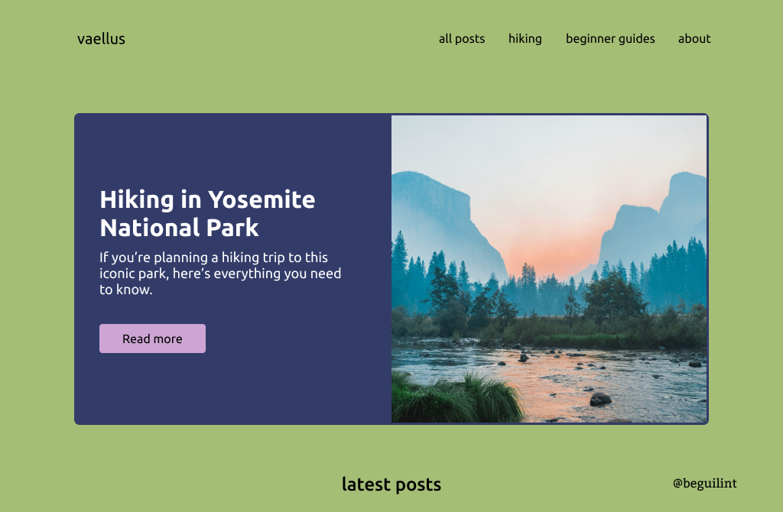Image resolution: width=783 pixels, height=512 pixels.
Task: Click the Read more button
Action: 152,339
